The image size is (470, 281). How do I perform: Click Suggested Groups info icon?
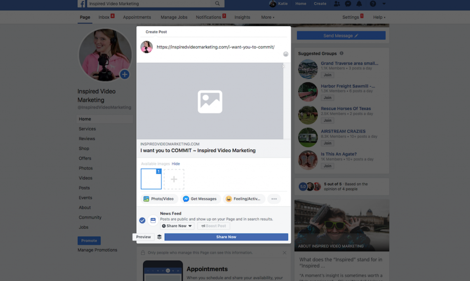(x=341, y=53)
